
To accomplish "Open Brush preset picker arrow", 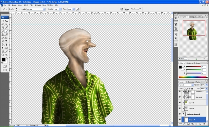I will tap(19, 9).
